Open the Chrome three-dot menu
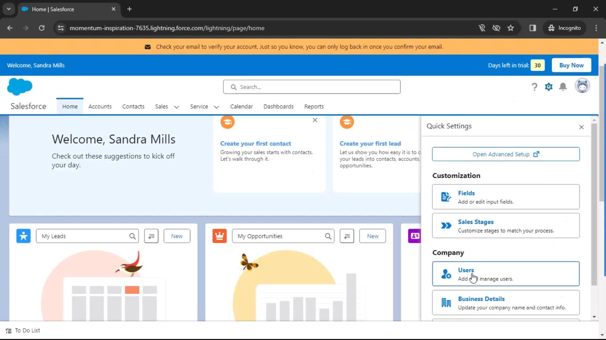 [596, 28]
